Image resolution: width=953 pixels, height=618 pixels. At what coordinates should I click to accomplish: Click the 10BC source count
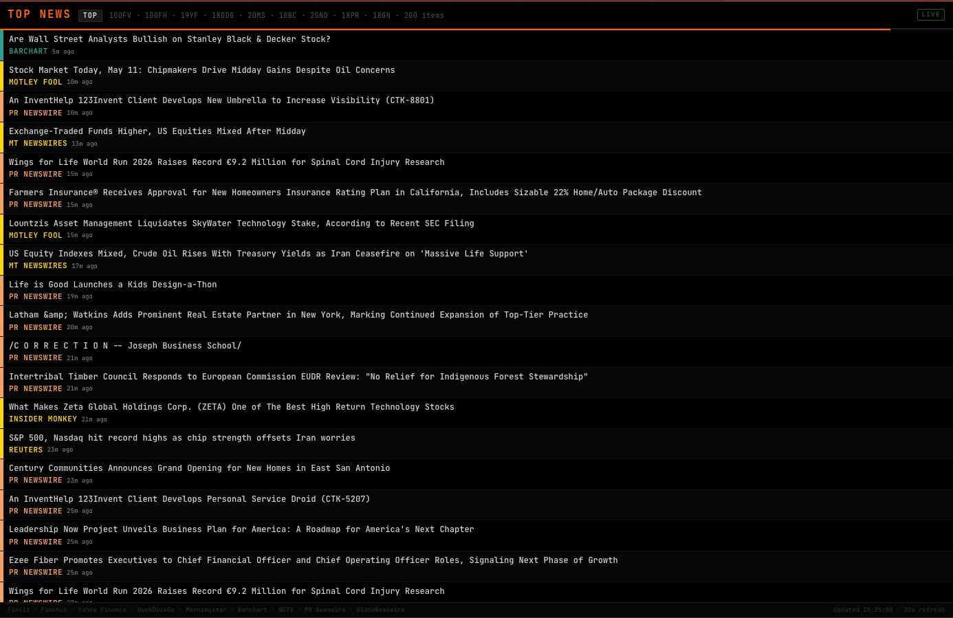click(x=287, y=15)
